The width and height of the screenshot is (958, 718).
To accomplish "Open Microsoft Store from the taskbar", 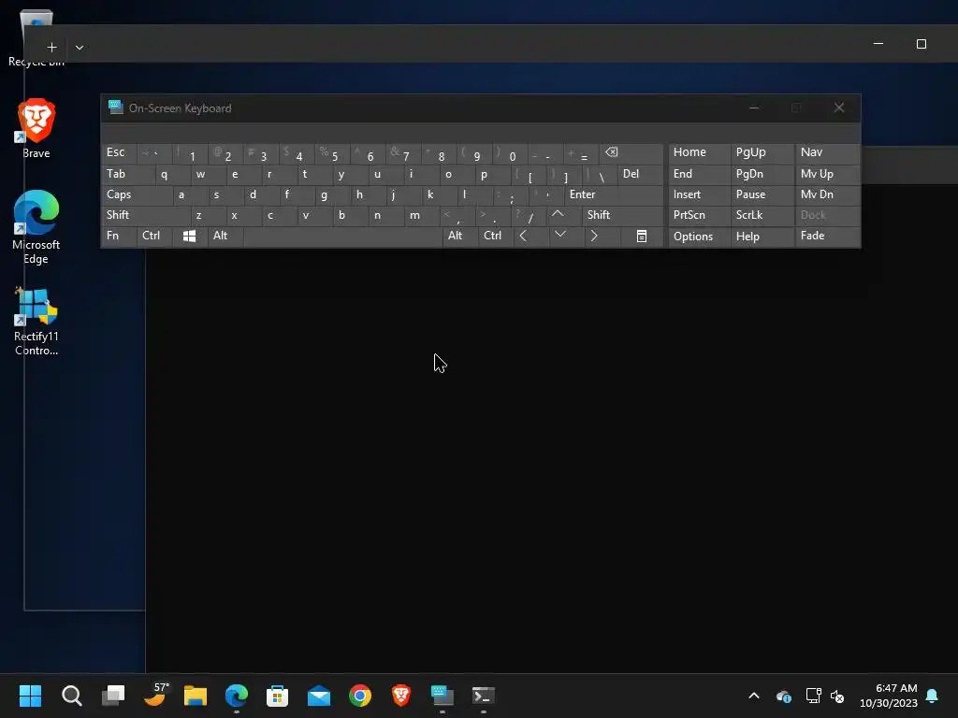I will click(x=277, y=696).
